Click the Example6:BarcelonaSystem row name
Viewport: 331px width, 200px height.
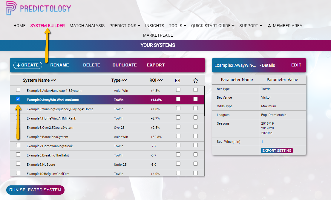coord(47,137)
